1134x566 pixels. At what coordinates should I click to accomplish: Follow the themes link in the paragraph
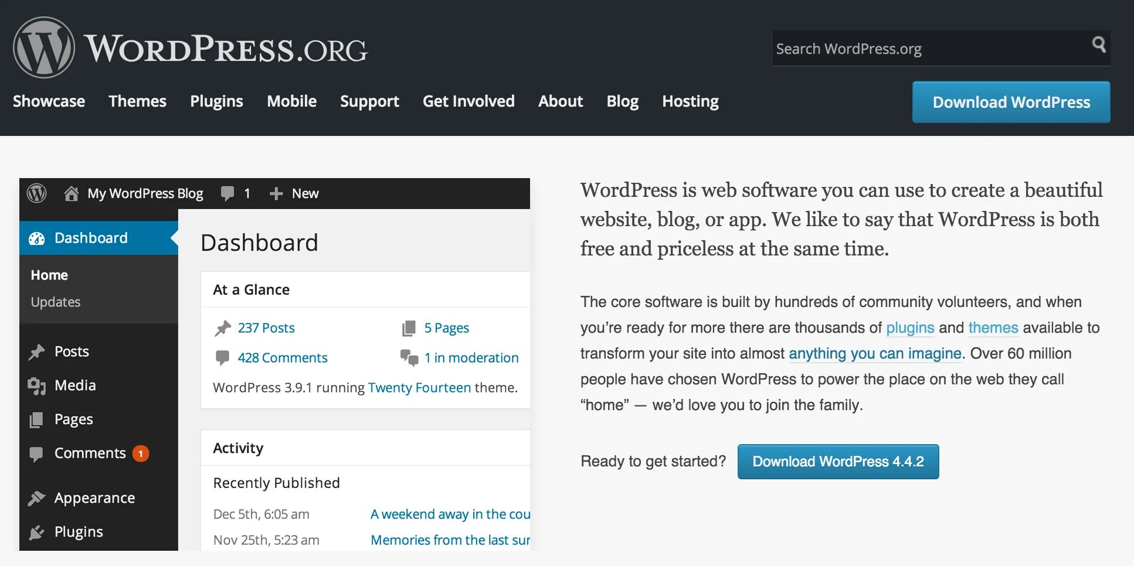993,328
